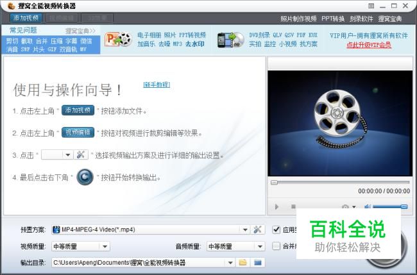Open the 常见问题 heading

(23, 30)
